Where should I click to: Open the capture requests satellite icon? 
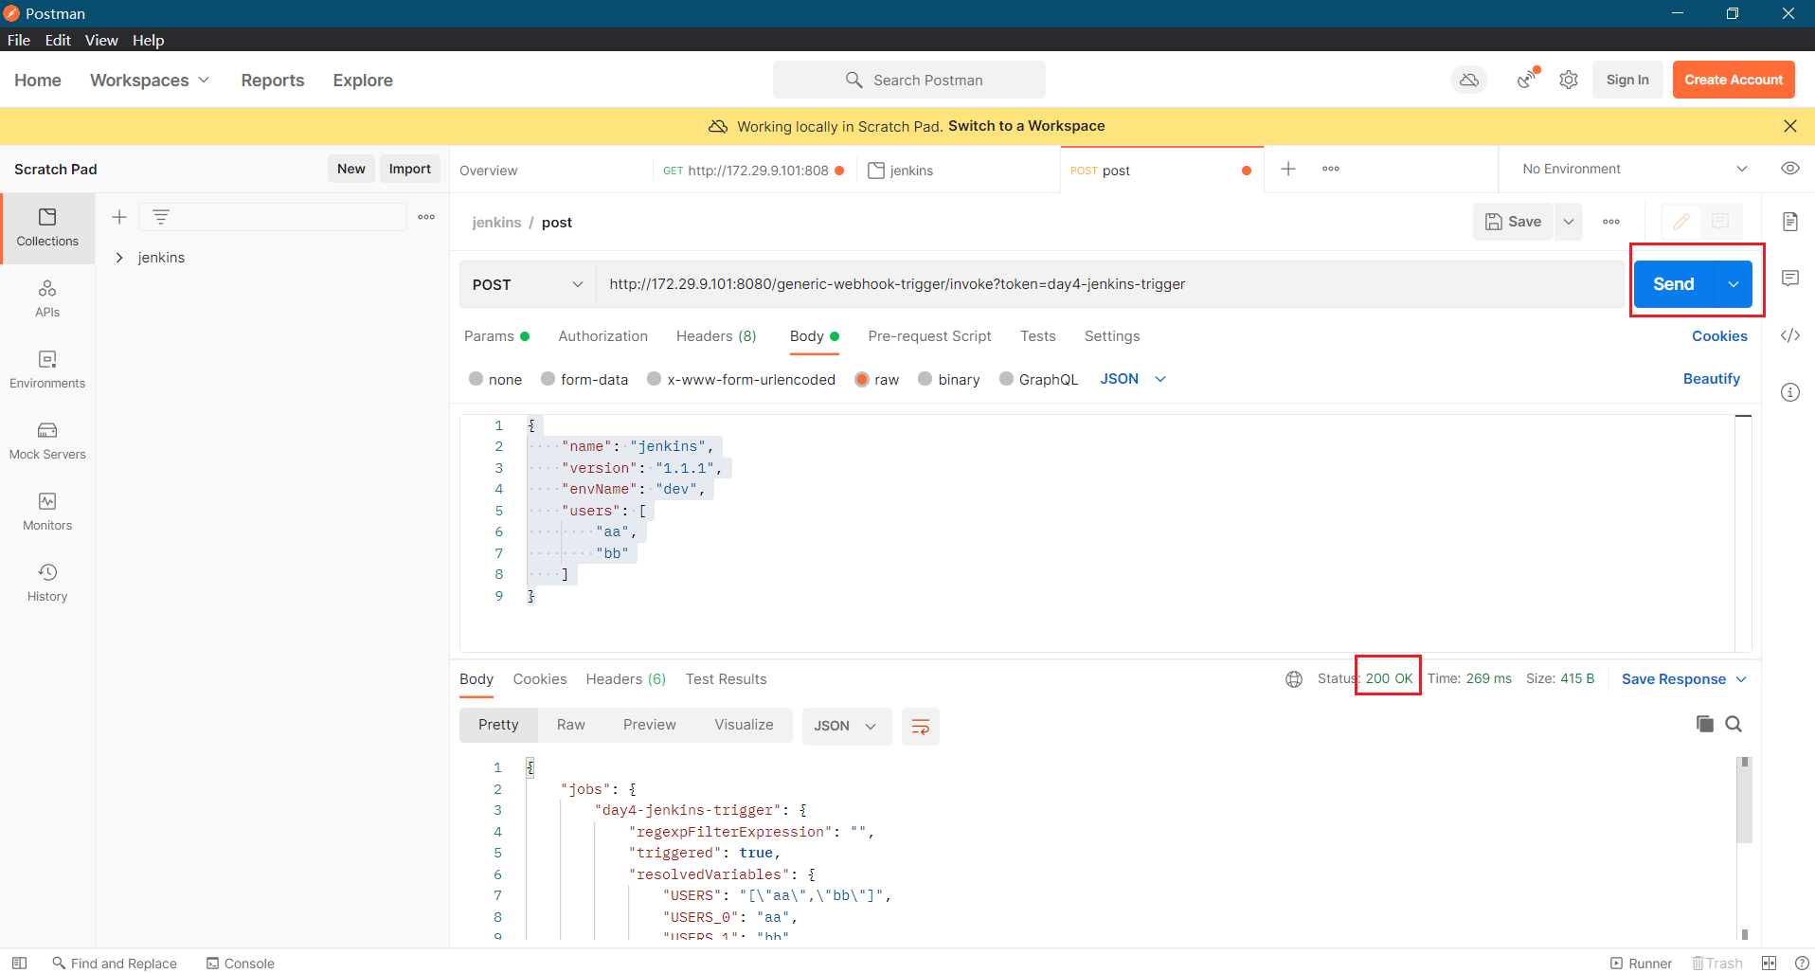click(x=1527, y=80)
